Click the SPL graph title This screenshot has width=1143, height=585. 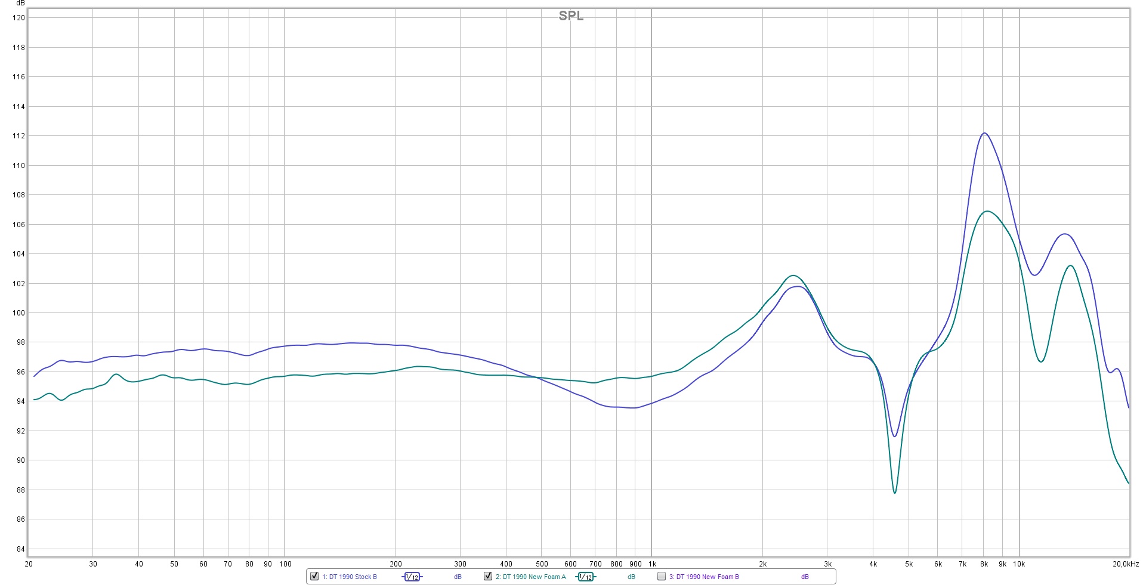coord(571,16)
